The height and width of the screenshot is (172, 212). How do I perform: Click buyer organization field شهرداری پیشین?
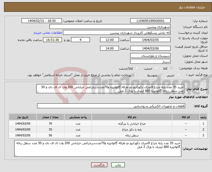point(110,27)
